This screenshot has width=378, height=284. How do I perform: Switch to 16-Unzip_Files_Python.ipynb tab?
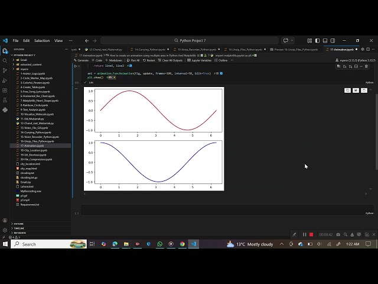245,50
